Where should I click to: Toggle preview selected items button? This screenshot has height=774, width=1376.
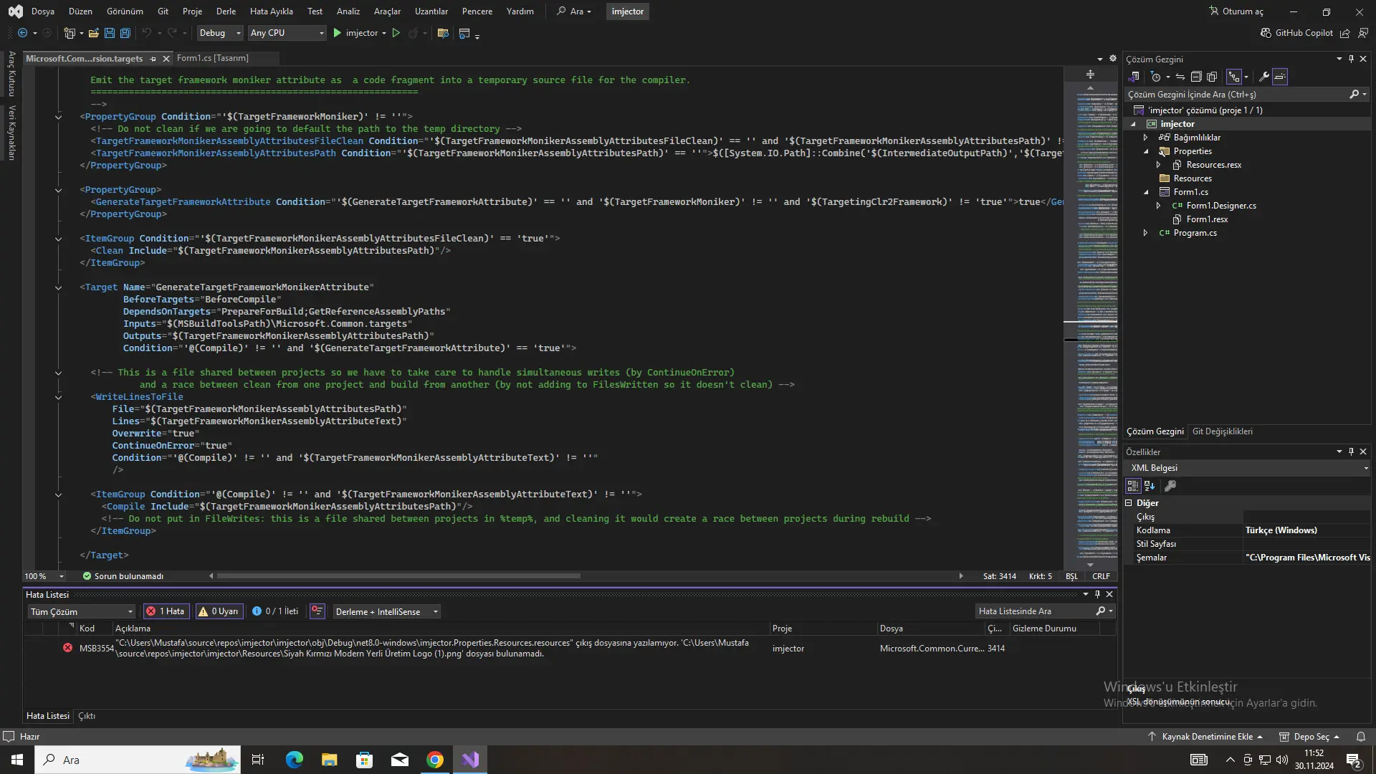pyautogui.click(x=1280, y=77)
